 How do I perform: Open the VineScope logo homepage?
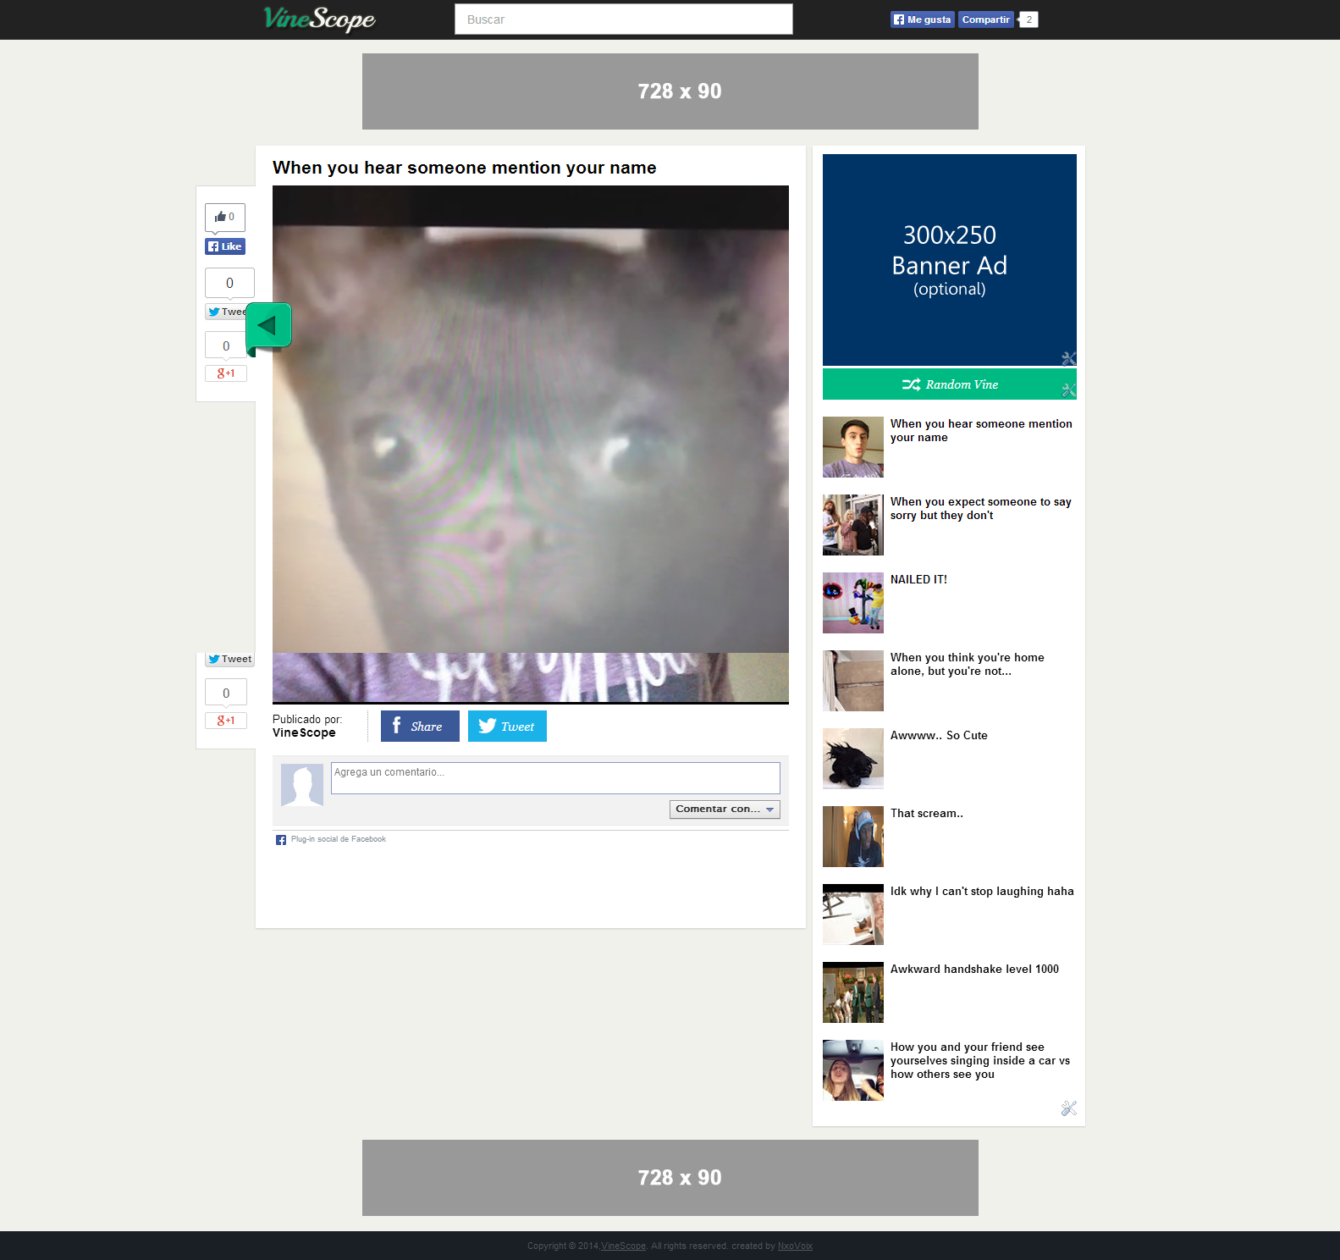[319, 19]
